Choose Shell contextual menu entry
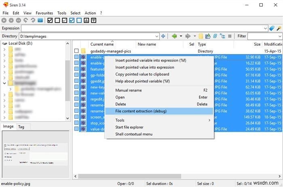This screenshot has width=283, height=187. tap(159, 134)
